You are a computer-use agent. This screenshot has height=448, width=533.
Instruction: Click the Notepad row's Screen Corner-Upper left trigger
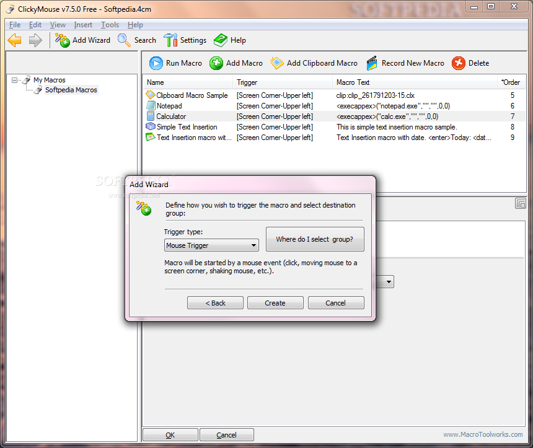(x=275, y=106)
